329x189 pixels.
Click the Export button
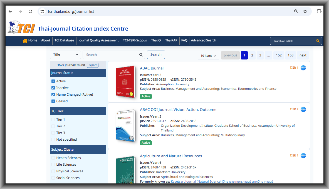point(93,65)
